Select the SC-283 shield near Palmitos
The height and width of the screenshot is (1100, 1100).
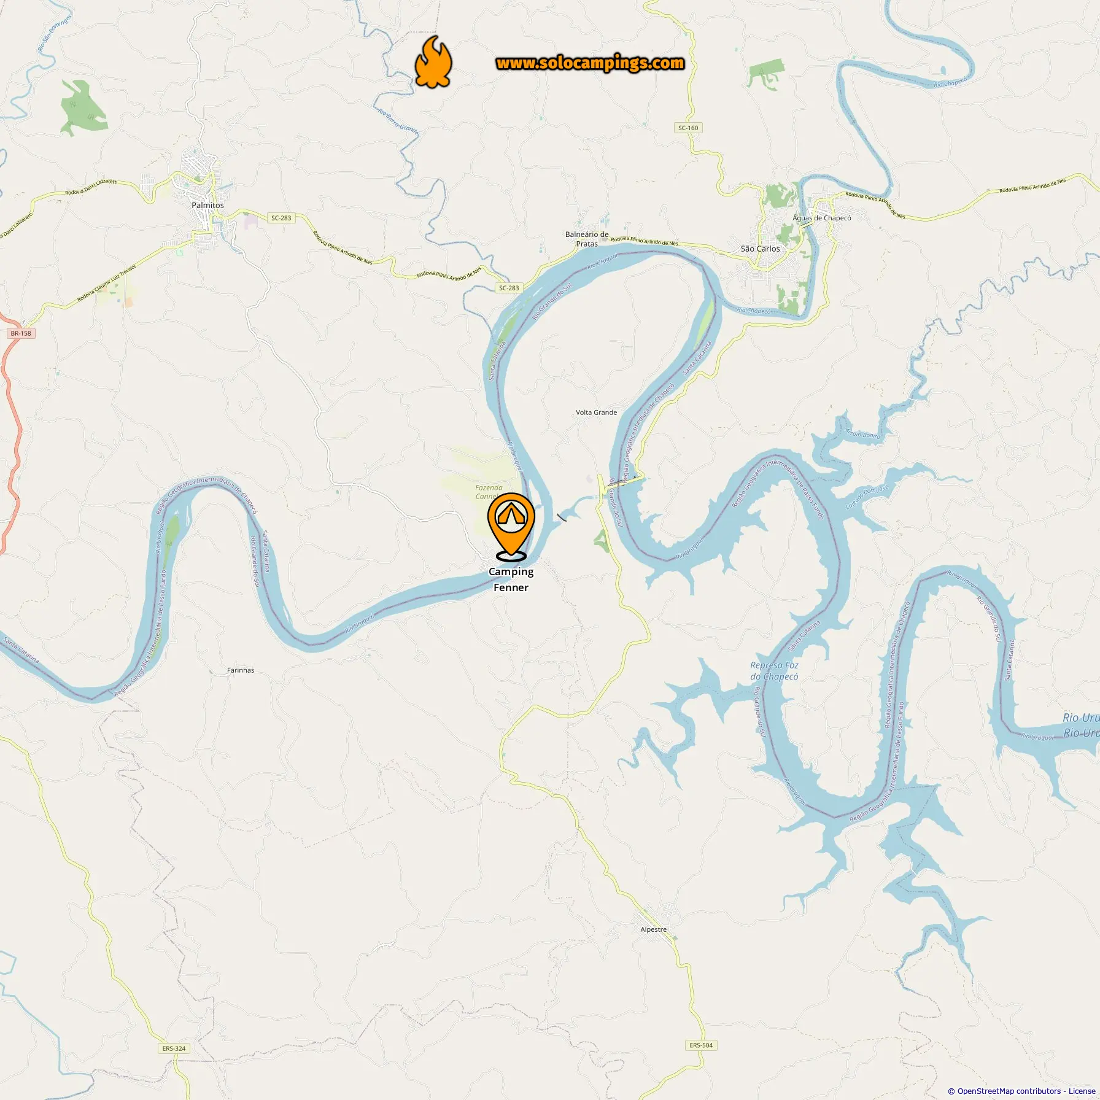(281, 218)
